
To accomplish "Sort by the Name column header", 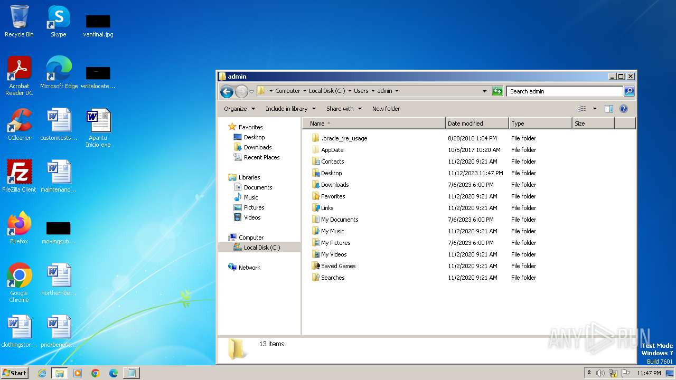I will point(374,123).
